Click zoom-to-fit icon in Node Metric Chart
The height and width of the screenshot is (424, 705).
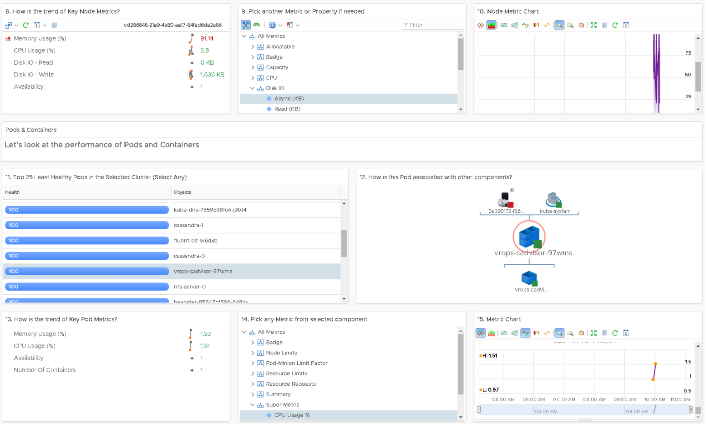coord(593,25)
